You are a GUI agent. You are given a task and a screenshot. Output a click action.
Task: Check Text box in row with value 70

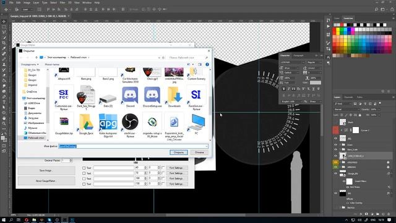[x=84, y=173]
